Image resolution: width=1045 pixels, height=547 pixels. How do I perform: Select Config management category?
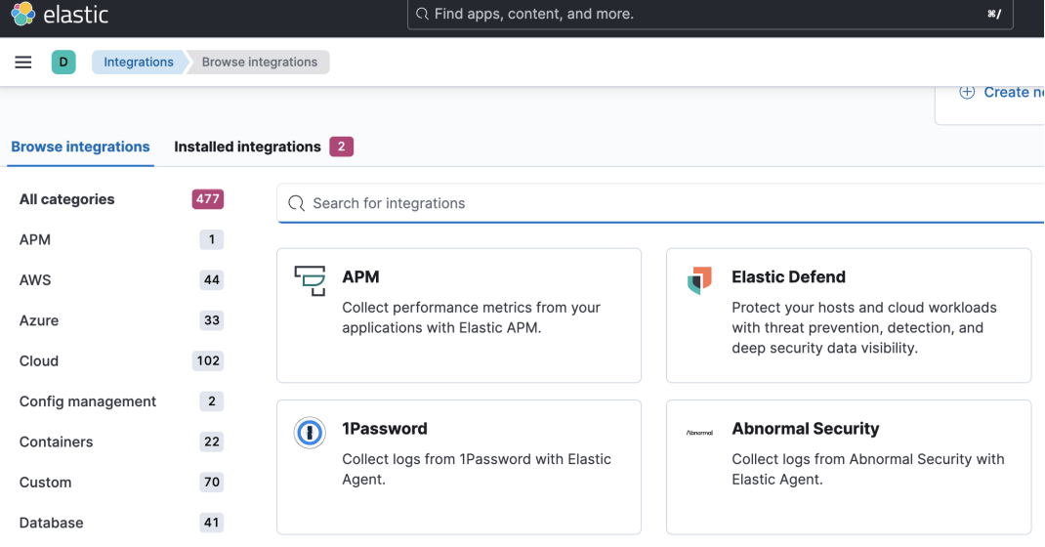click(x=88, y=401)
